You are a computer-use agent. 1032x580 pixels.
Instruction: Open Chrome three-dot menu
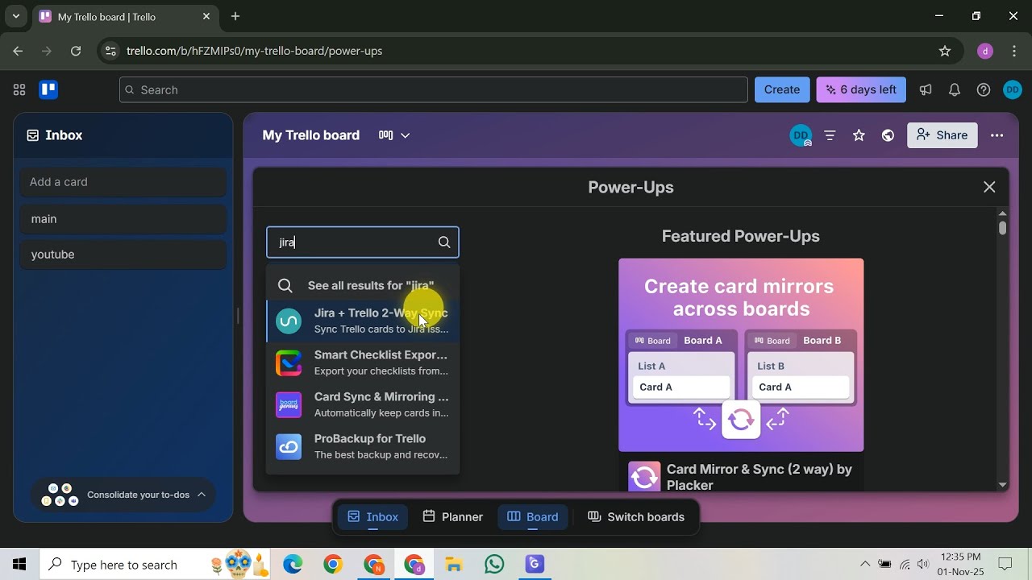[1013, 51]
